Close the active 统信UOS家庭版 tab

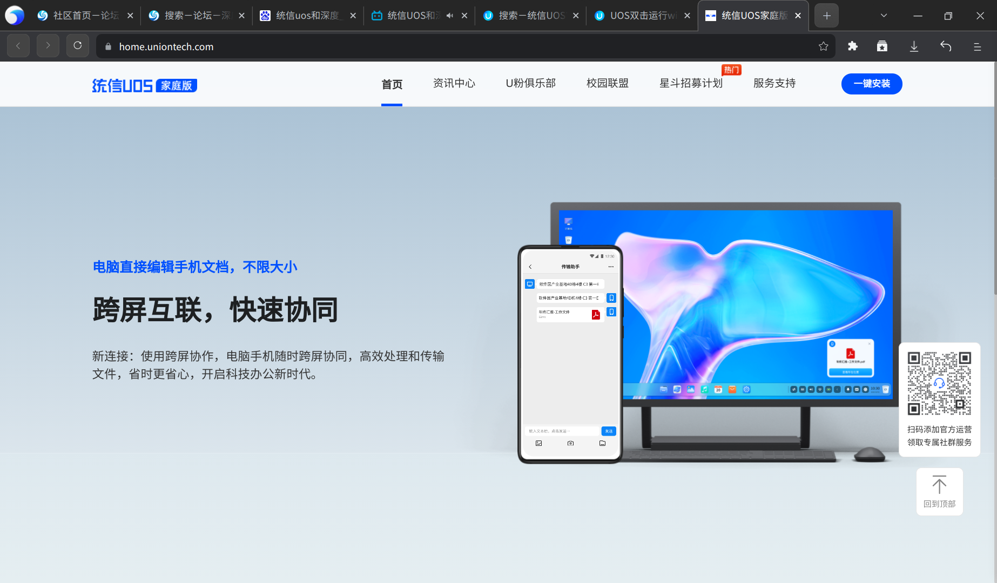[798, 16]
